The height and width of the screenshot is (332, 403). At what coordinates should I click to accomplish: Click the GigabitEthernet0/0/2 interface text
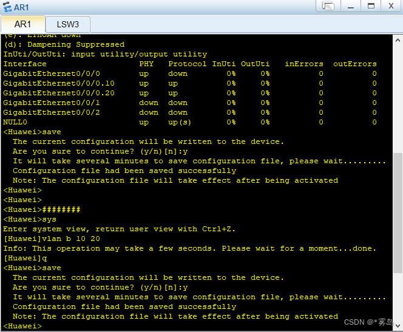(52, 112)
